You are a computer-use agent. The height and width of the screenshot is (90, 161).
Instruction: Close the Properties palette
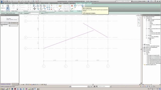coord(18,15)
